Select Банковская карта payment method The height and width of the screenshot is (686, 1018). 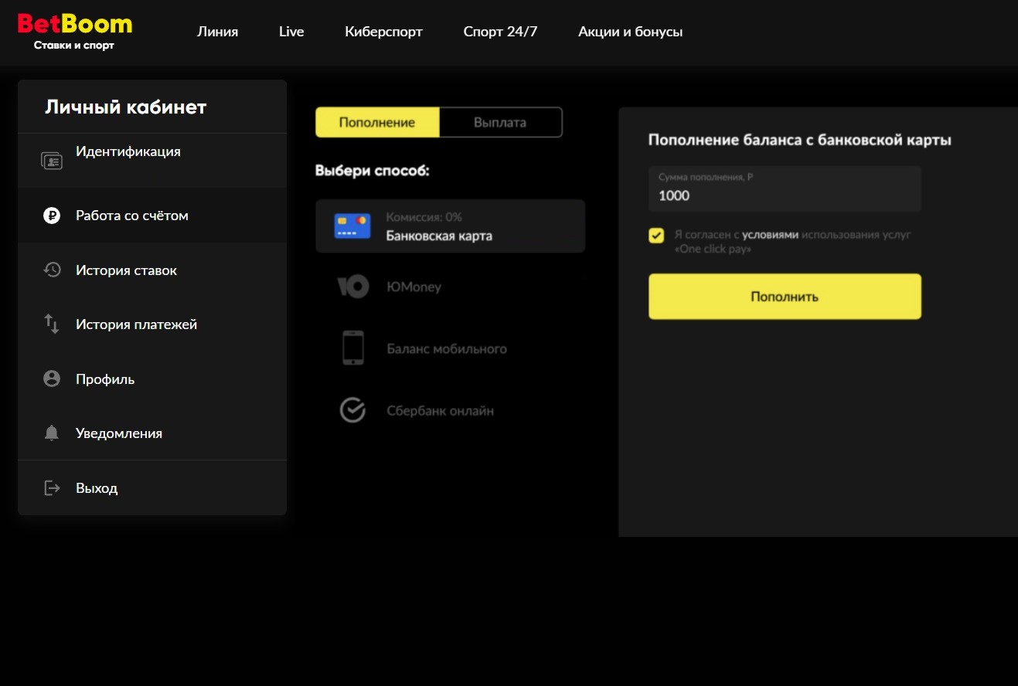point(450,226)
